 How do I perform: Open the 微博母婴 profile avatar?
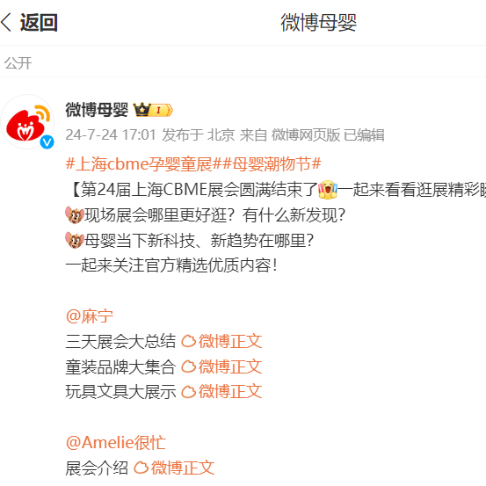point(27,122)
